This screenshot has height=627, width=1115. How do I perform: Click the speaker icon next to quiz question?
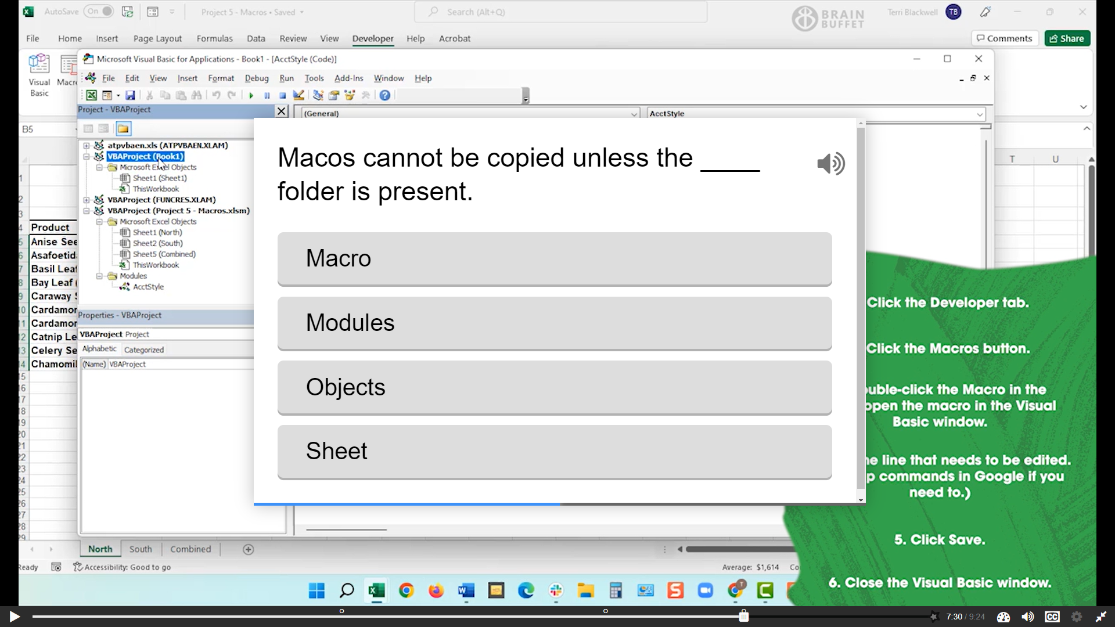coord(830,164)
